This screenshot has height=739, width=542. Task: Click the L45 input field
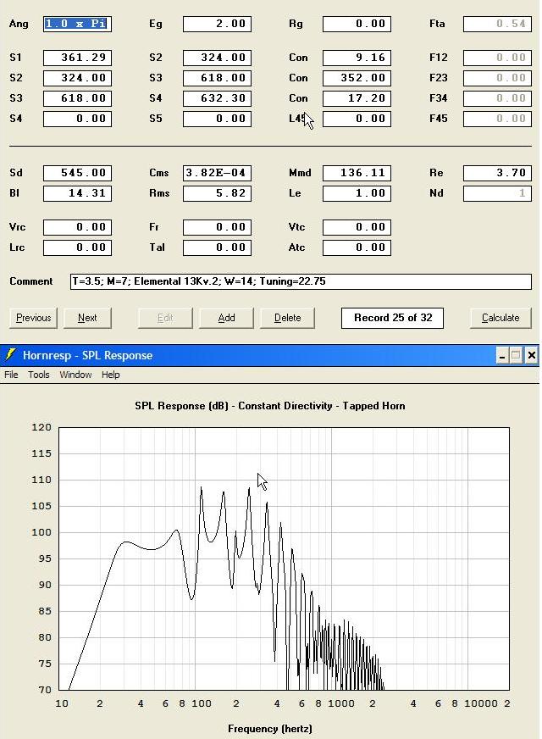(x=357, y=119)
